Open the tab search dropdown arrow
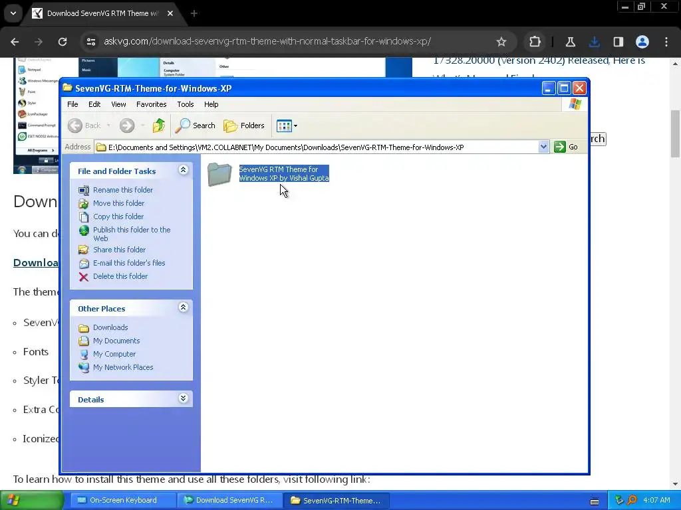 click(x=13, y=13)
